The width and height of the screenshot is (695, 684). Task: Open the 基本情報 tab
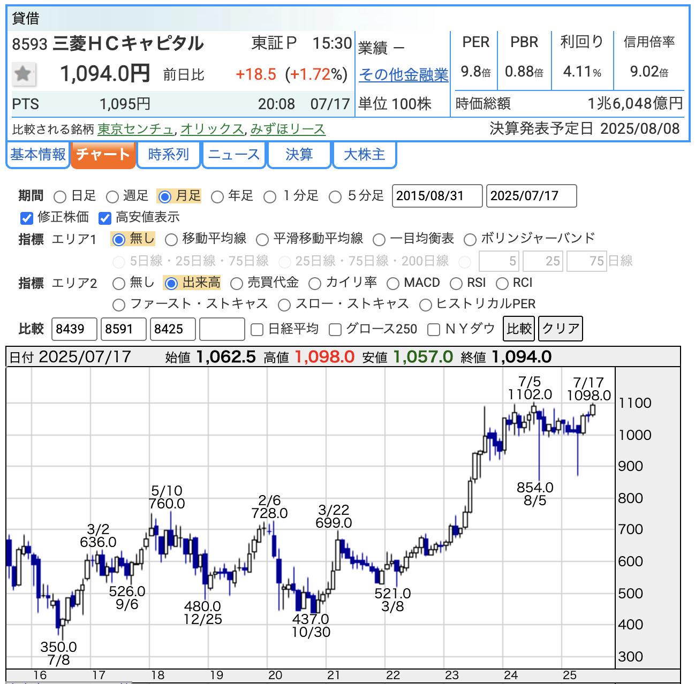tap(38, 155)
